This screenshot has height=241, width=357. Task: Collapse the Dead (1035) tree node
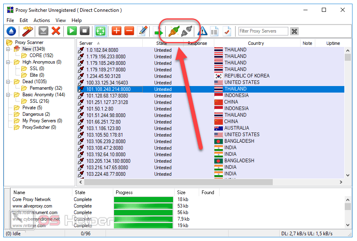point(8,82)
